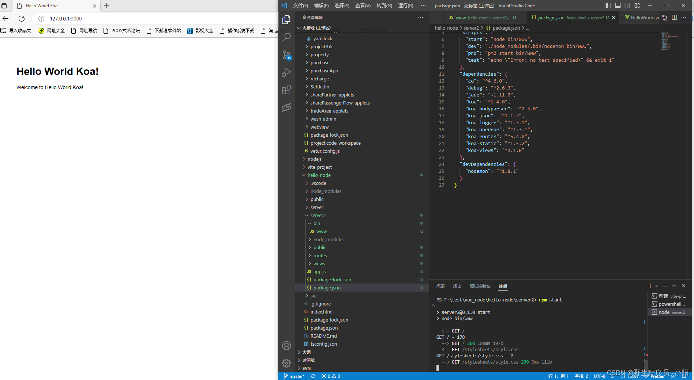Open Customize Layout icon in title bar
Screen dimensions: 694x380
[637, 5]
